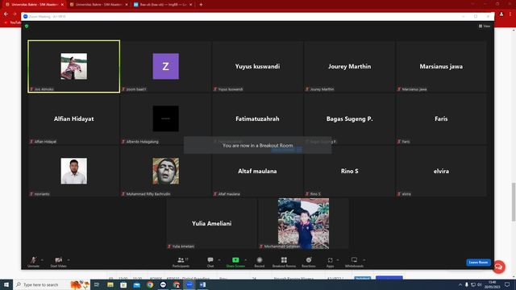516x290 pixels.
Task: Select Yulia Ameliani's participant tile
Action: pos(211,223)
